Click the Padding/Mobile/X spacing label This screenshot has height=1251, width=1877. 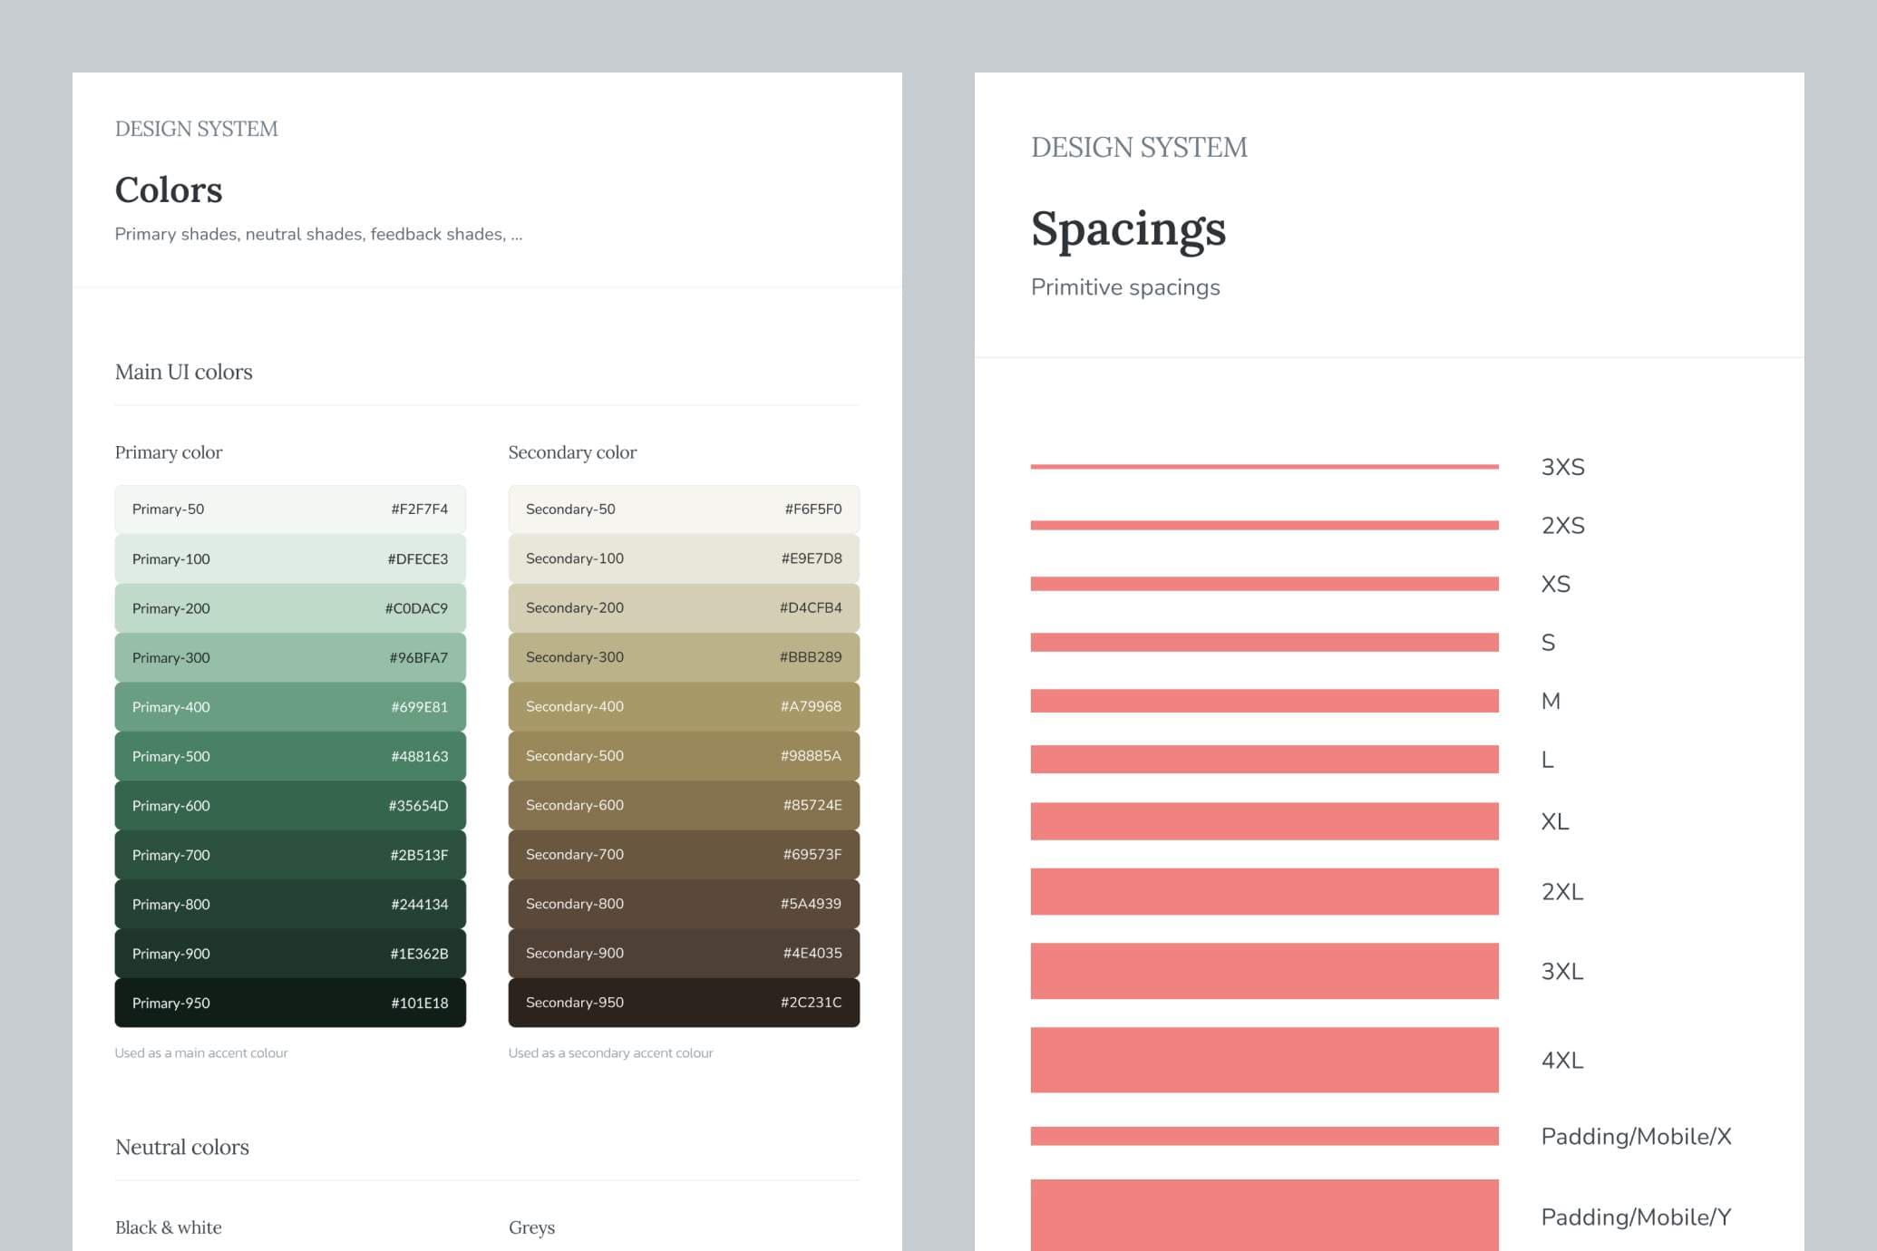point(1636,1136)
